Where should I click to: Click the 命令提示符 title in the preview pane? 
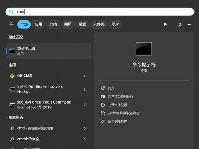[144, 64]
